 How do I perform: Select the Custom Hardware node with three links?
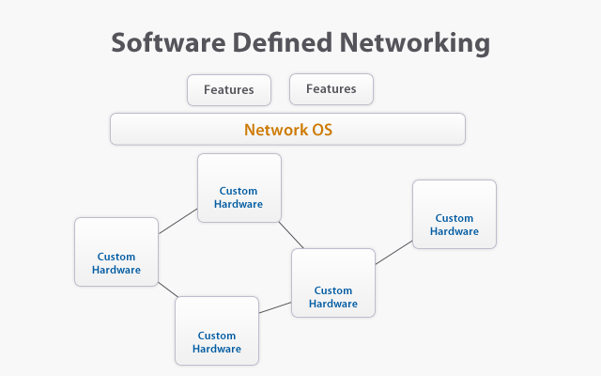pyautogui.click(x=333, y=283)
